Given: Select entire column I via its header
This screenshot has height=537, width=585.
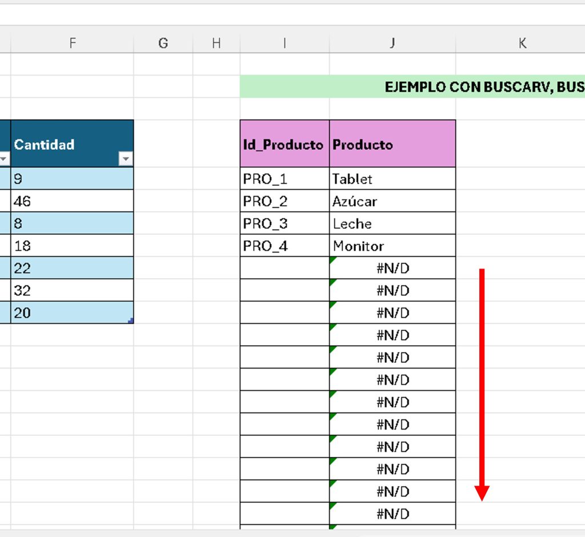Looking at the screenshot, I should [285, 43].
